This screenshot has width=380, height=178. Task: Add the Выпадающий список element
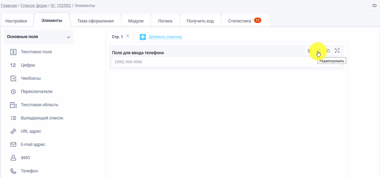pos(42,118)
